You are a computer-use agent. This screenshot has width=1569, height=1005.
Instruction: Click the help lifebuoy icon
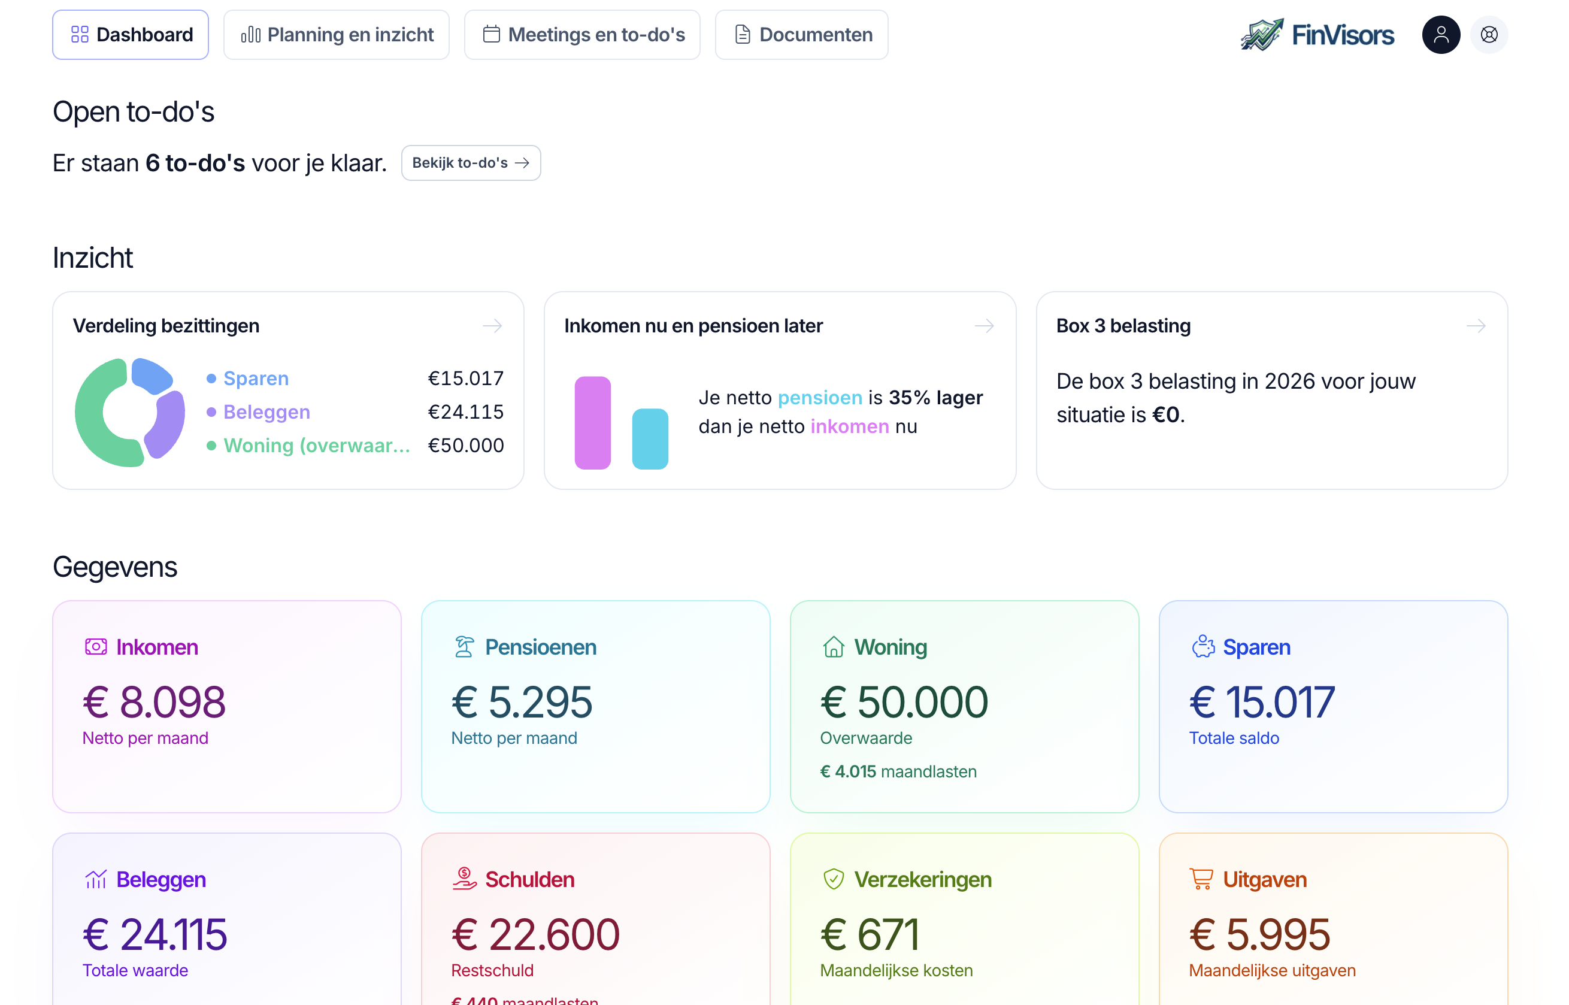click(x=1489, y=35)
